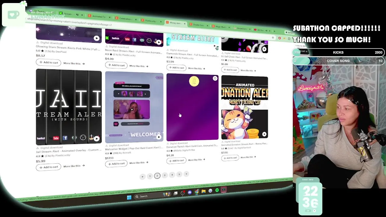386x217 pixels.
Task: Go to results page 1
Action: click(150, 176)
